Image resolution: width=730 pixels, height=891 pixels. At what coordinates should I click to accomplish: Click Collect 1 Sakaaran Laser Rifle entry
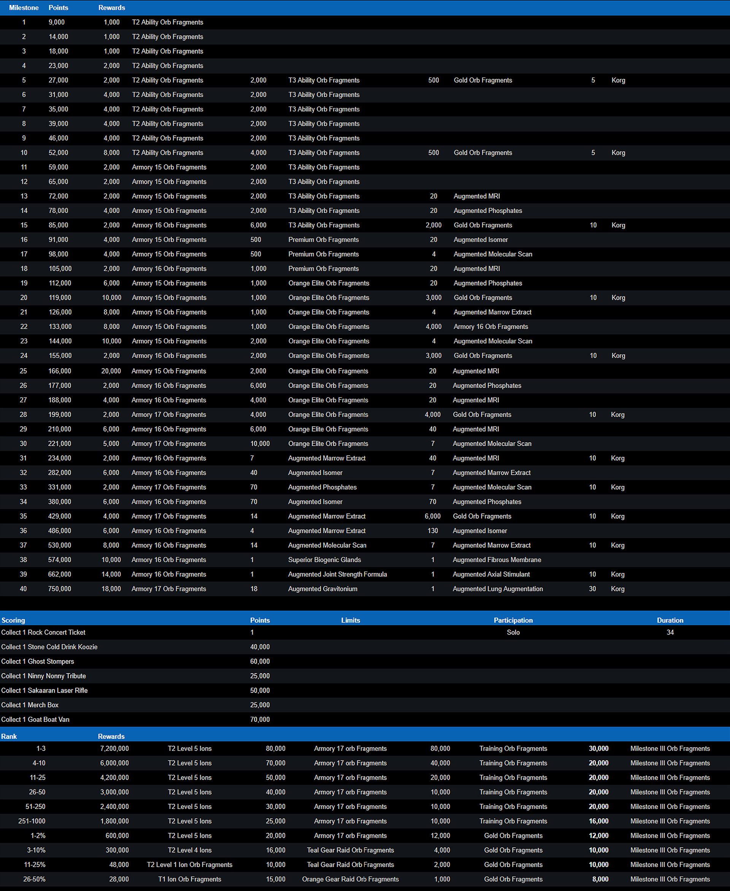click(x=44, y=691)
